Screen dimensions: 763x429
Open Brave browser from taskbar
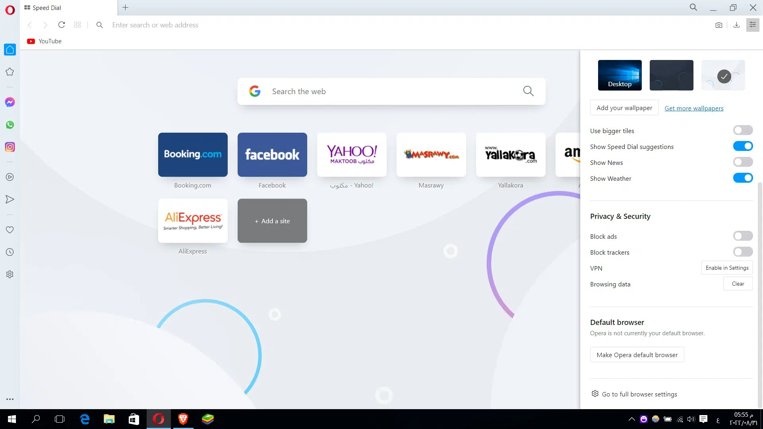tap(183, 419)
